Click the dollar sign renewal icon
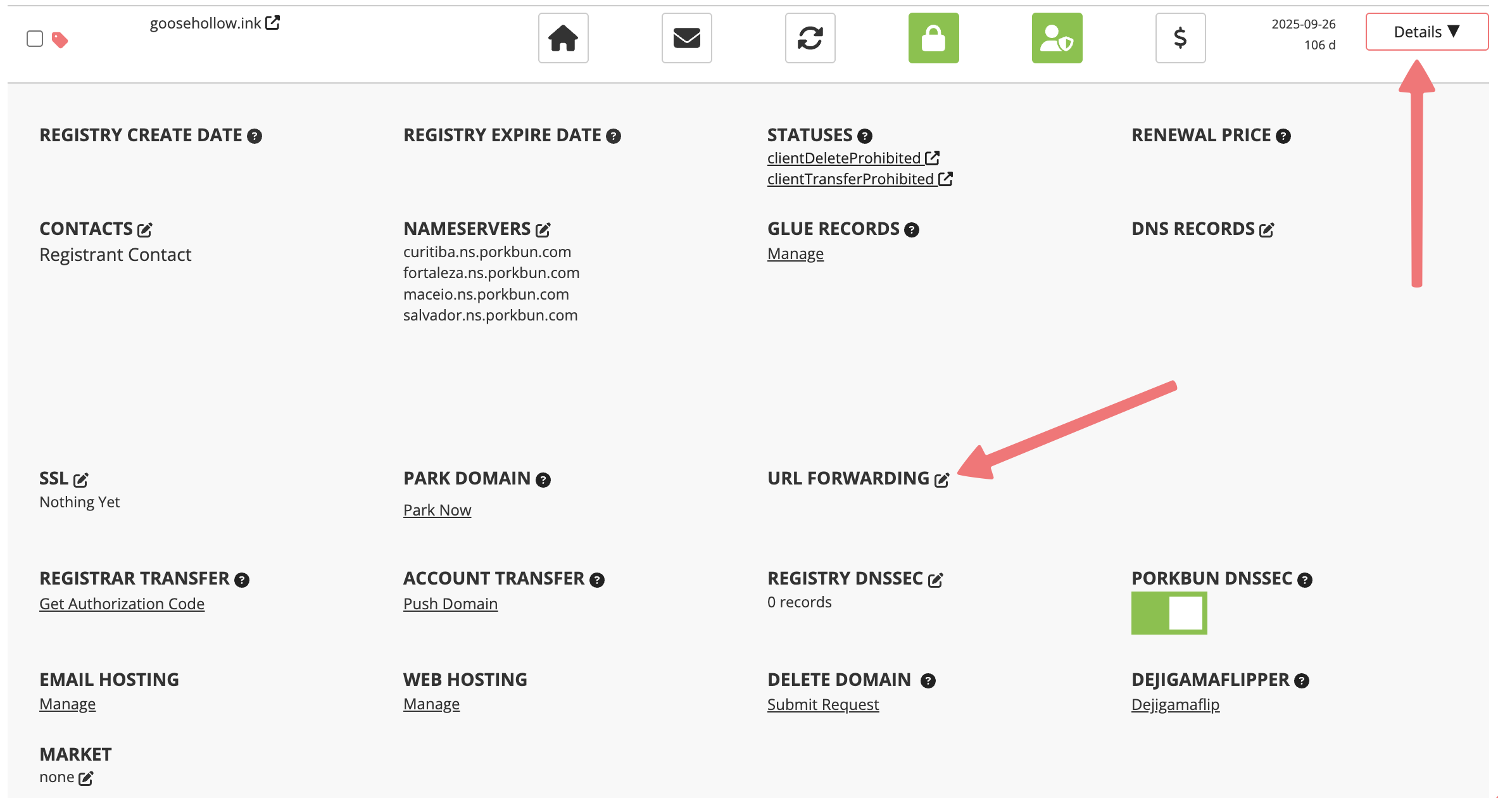 [x=1180, y=38]
